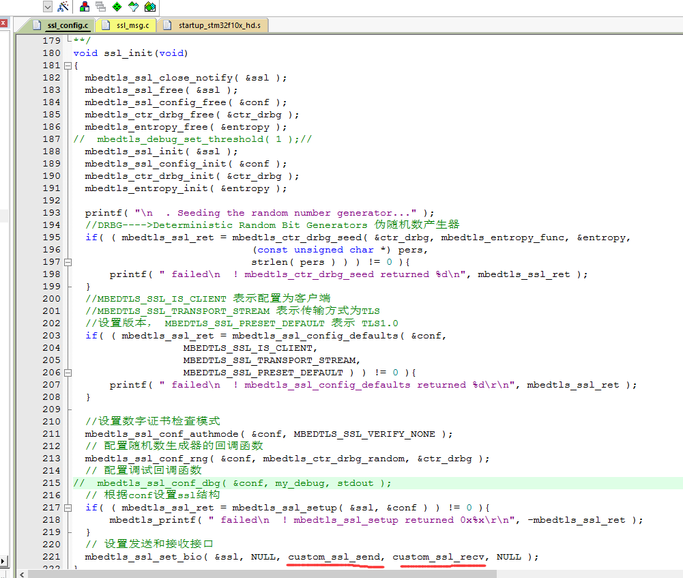Click 'MBEDTLS_SSL_IS_CLIENT' argument on line 204
Viewport: 683px width, 578px height.
click(x=248, y=348)
